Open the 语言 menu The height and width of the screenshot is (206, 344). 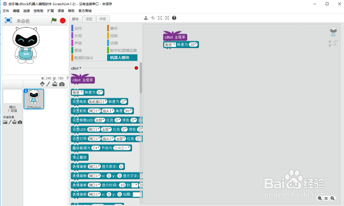61,11
